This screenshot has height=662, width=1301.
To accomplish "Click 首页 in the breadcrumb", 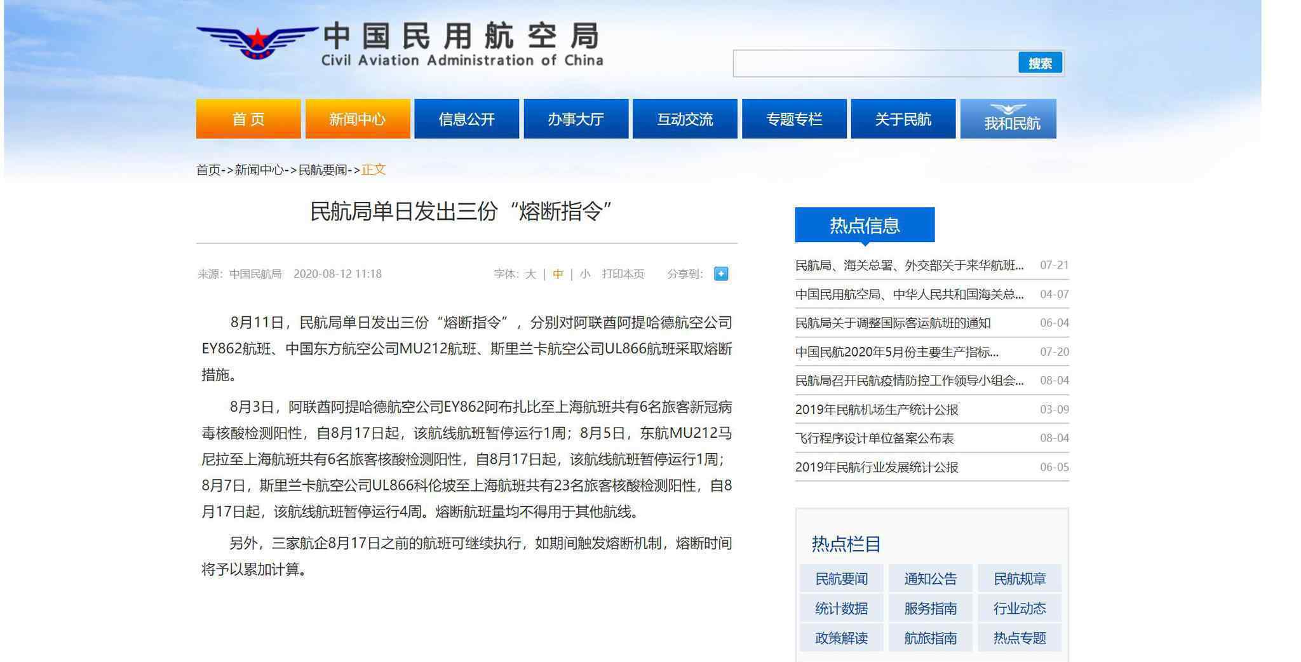I will [208, 170].
